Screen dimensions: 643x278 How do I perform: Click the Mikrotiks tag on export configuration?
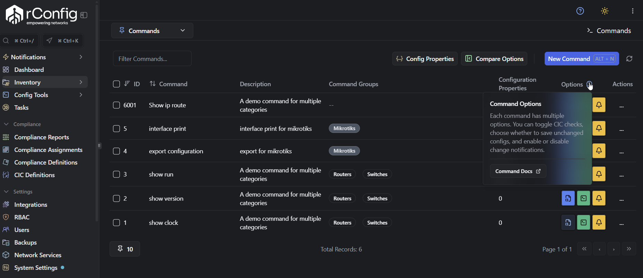pos(344,151)
